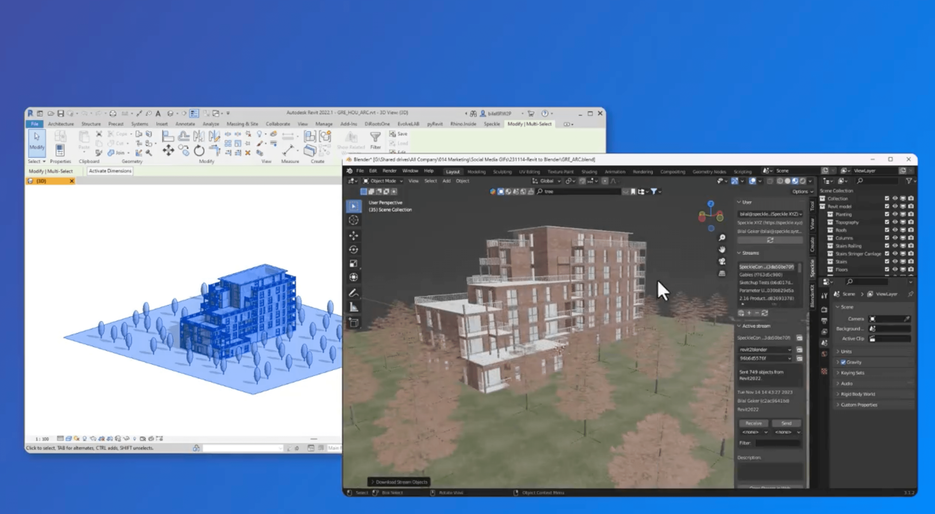Enable wireframe viewport shading
Image resolution: width=935 pixels, height=514 pixels.
point(780,181)
